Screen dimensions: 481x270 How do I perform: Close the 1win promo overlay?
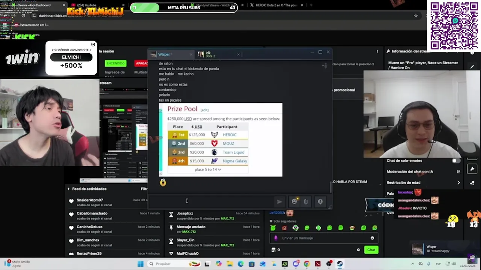click(93, 45)
